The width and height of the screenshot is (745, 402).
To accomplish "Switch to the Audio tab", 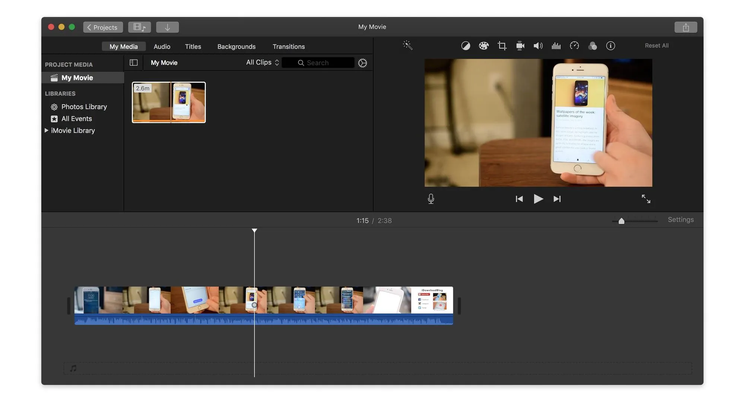I will point(162,46).
